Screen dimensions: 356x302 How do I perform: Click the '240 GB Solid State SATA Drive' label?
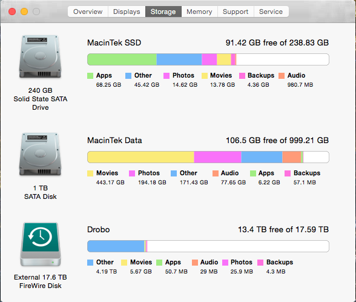(x=41, y=99)
